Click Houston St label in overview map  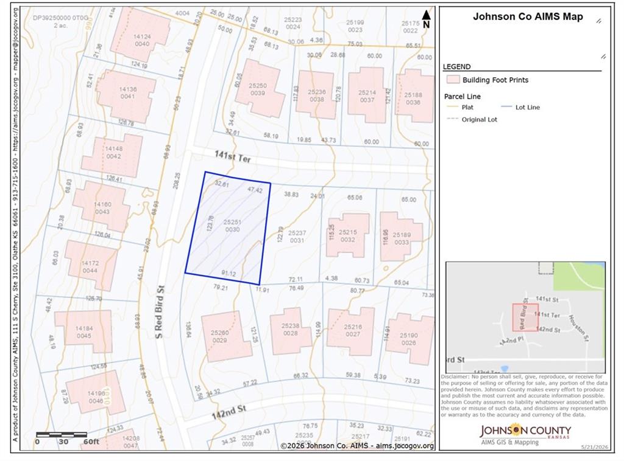[x=578, y=328]
